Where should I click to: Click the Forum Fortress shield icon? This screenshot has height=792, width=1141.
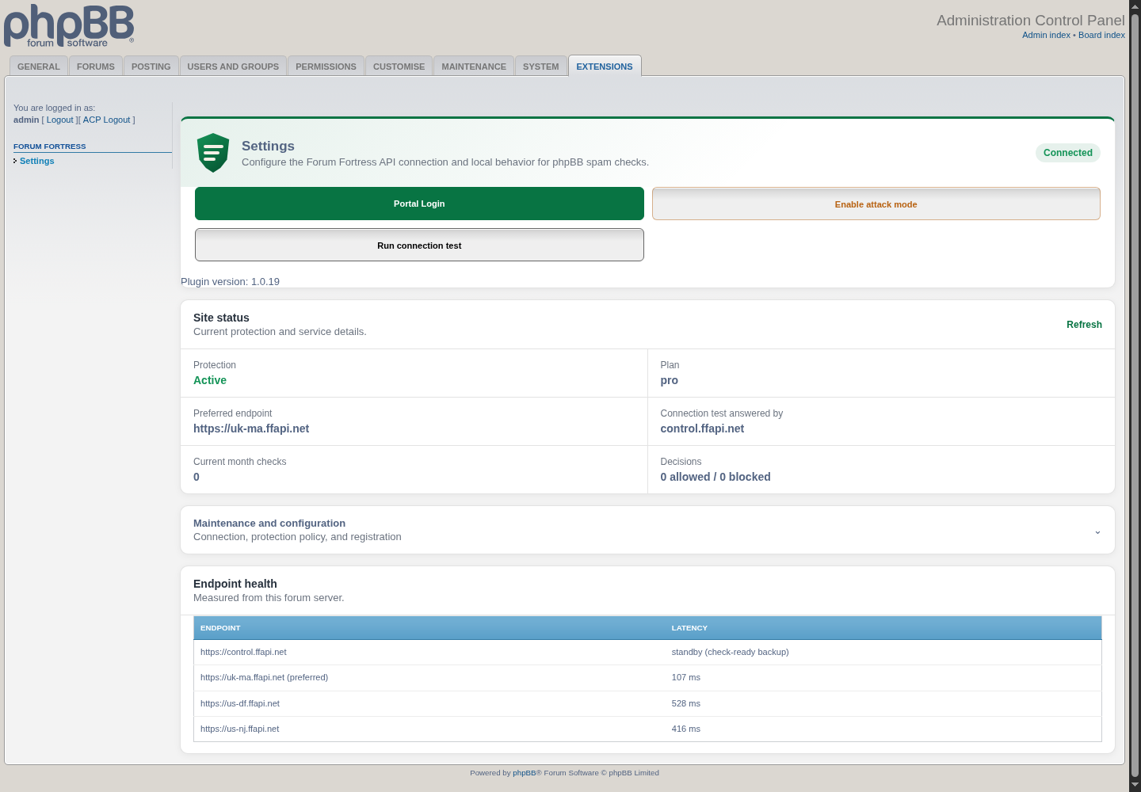213,153
